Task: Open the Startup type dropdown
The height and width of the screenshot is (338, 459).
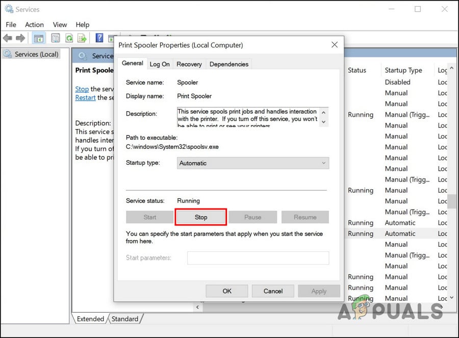Action: point(253,163)
